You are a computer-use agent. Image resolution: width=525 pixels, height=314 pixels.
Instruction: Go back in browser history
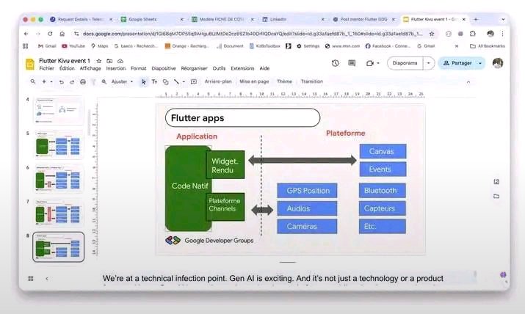(x=26, y=34)
